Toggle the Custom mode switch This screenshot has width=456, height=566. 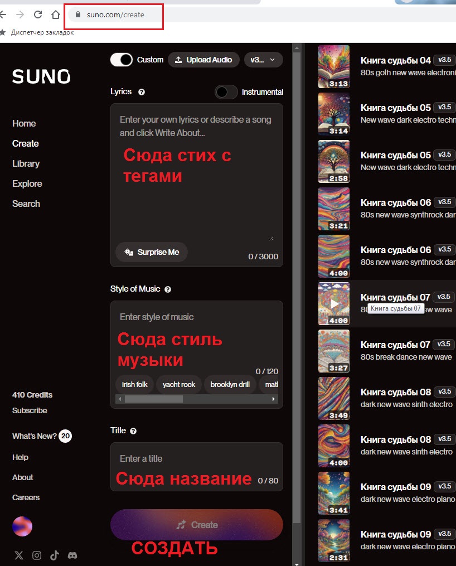(x=122, y=60)
